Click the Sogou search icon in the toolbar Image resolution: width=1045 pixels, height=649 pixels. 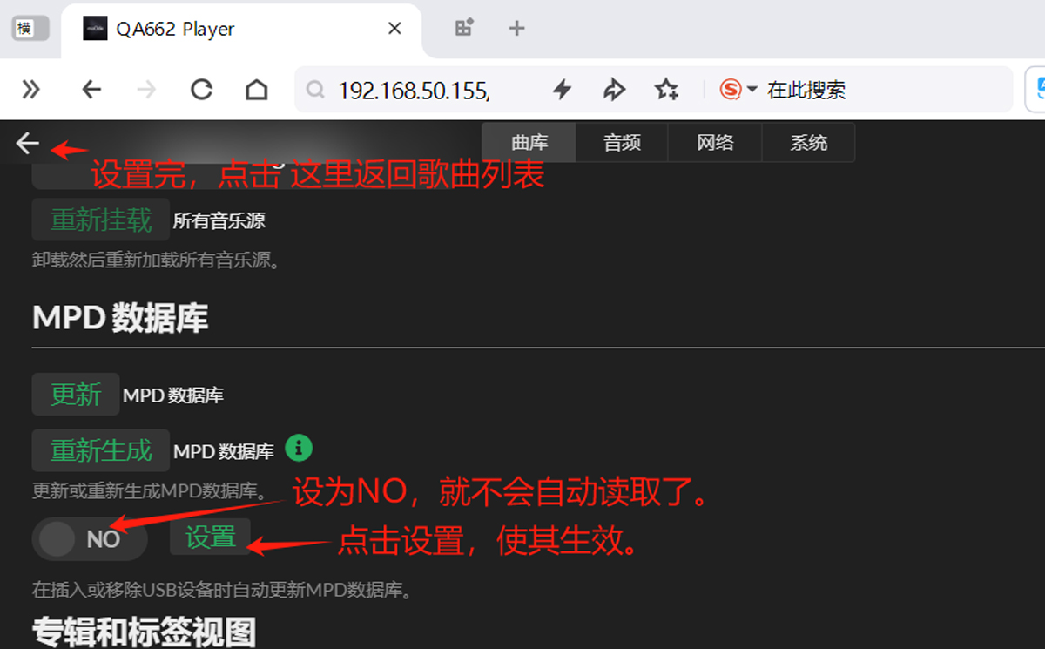point(730,89)
